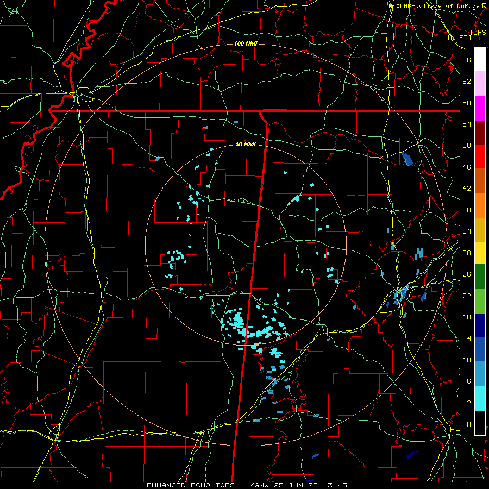
Task: Click the '46' legend value
Action: pos(467,167)
